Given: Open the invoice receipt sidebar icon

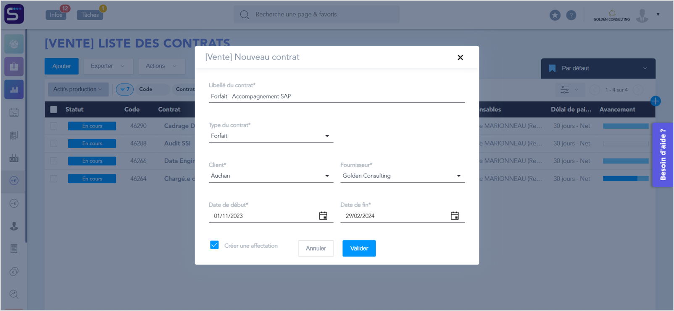Looking at the screenshot, I should tap(14, 249).
